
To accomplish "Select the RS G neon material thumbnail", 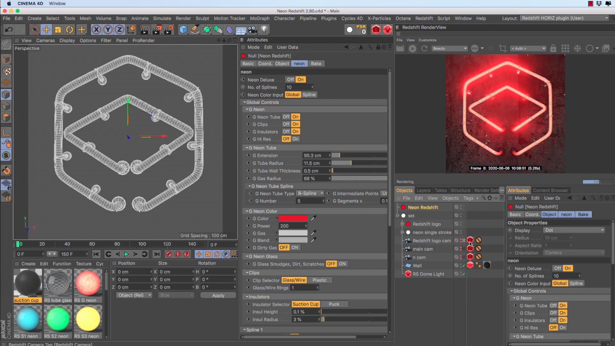I will coord(88,283).
